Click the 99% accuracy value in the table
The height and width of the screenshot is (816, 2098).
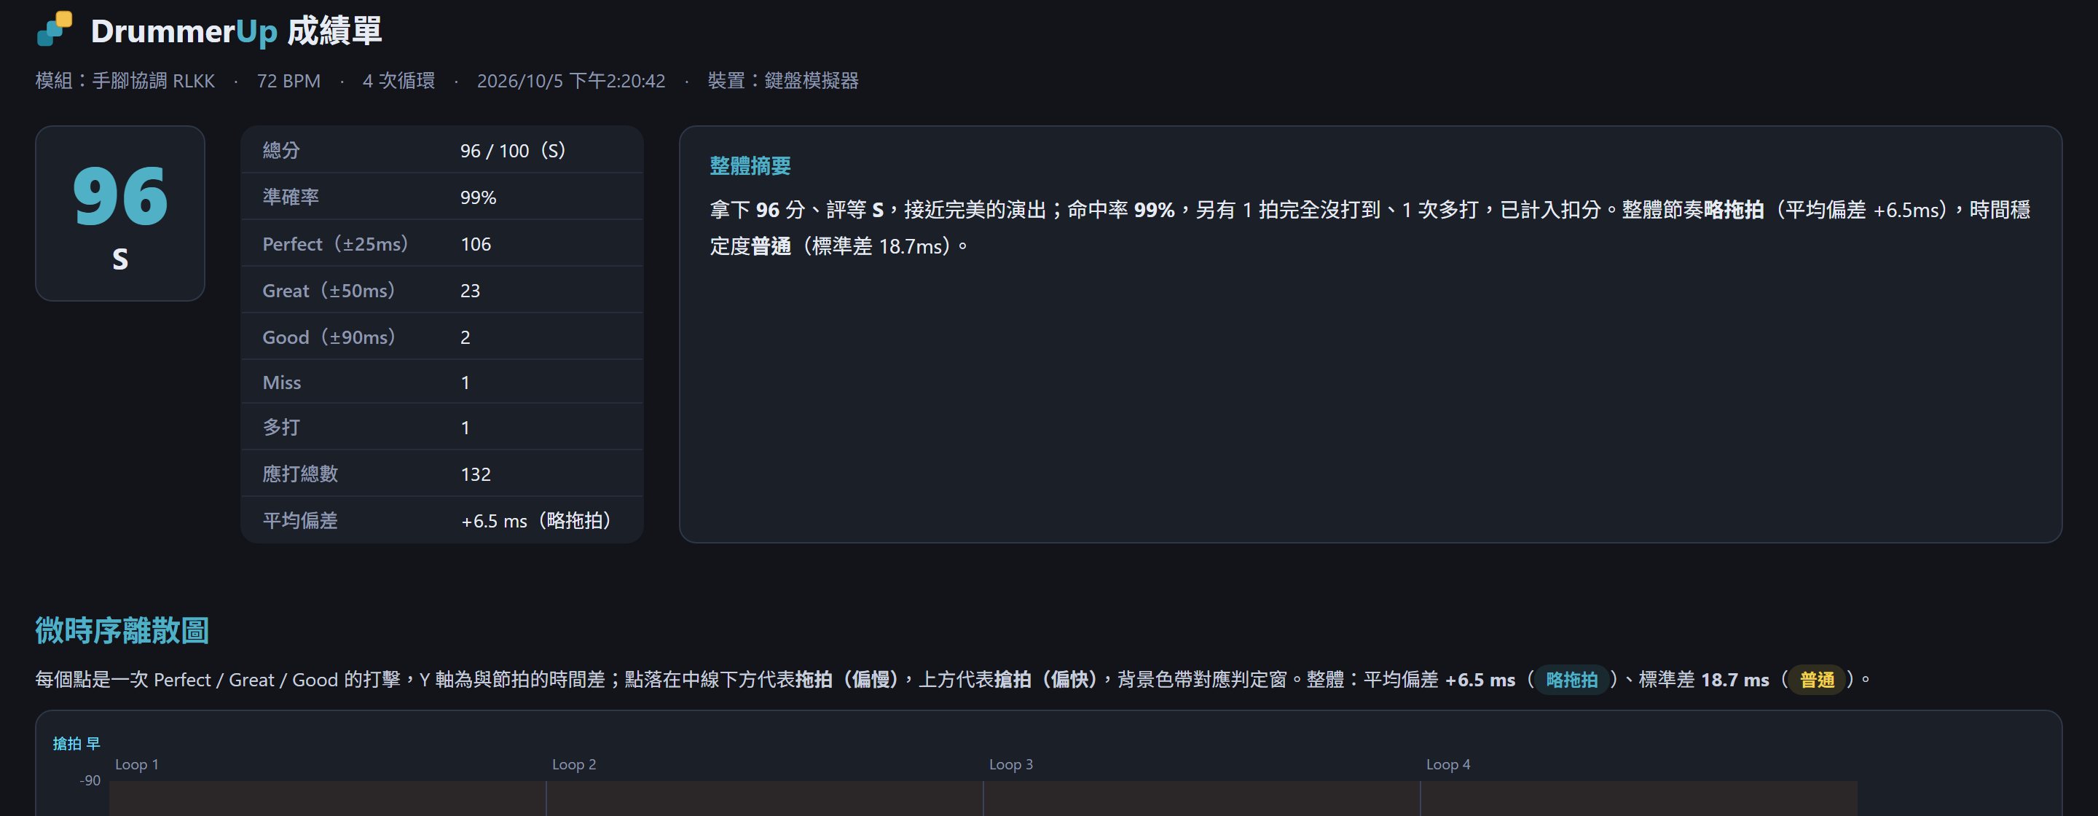coord(478,197)
